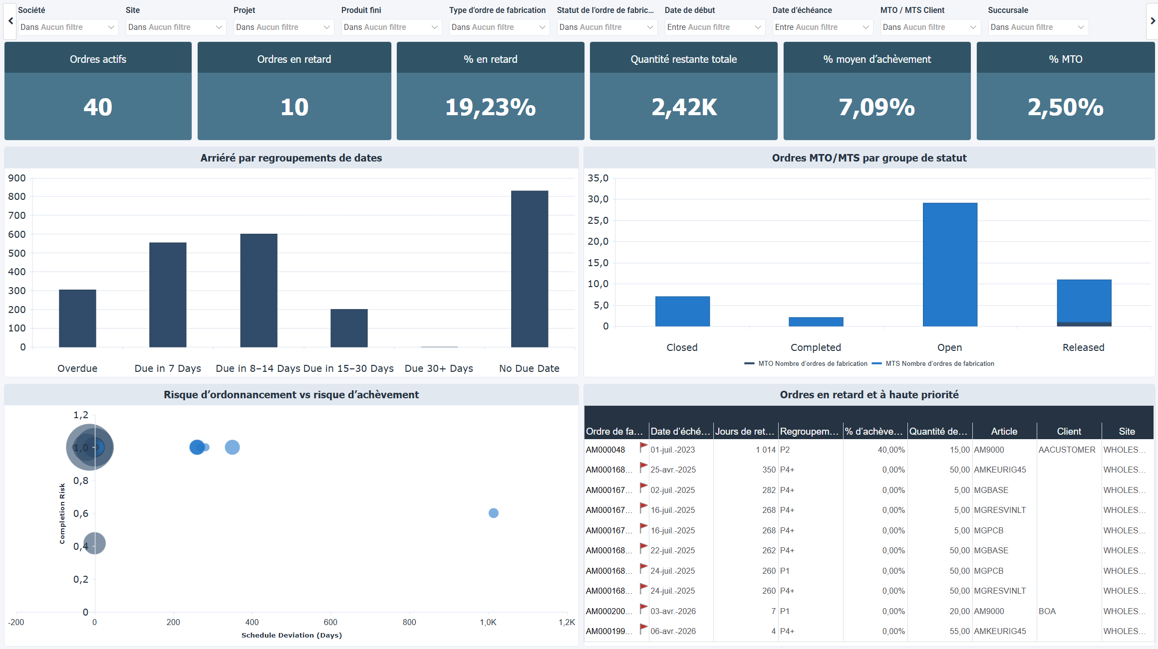Click red flag icon for order AM000048
The height and width of the screenshot is (649, 1158).
[643, 447]
